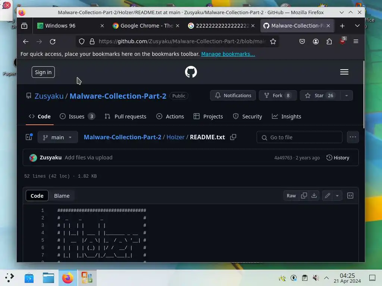The image size is (382, 286).
Task: Open Raw file view
Action: click(291, 196)
